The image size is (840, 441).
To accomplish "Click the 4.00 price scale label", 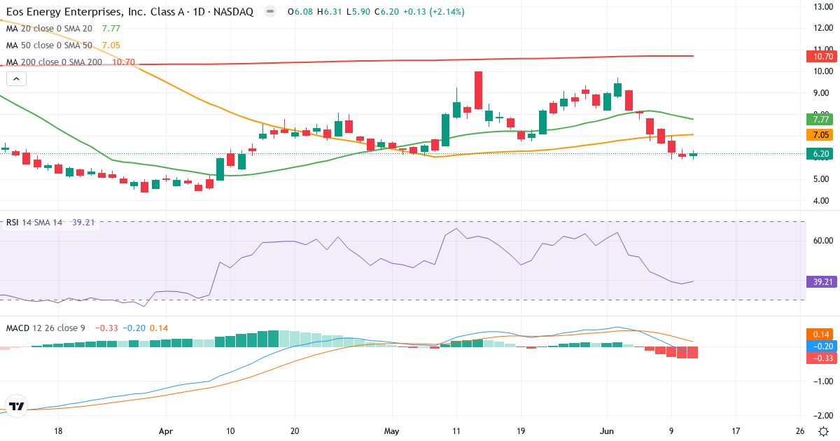I will click(820, 201).
